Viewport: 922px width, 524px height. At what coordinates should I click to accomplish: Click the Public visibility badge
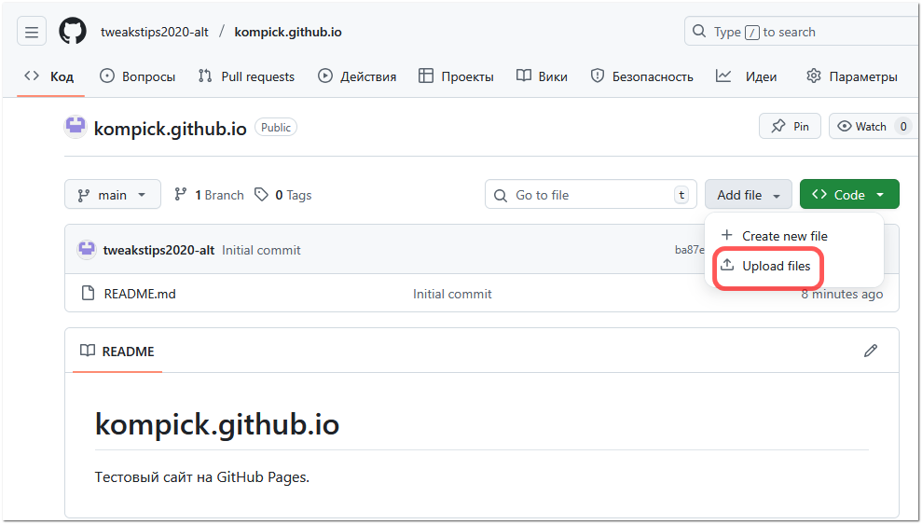coord(276,127)
